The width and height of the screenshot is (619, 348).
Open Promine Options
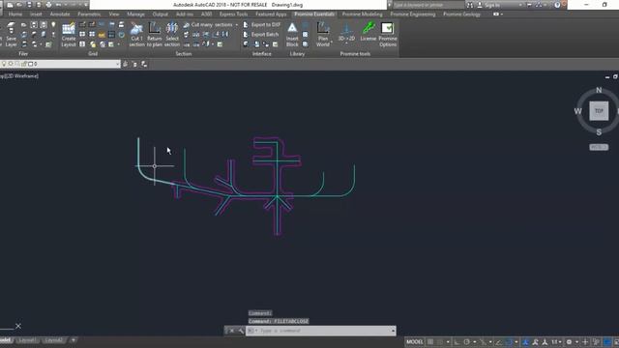[388, 35]
